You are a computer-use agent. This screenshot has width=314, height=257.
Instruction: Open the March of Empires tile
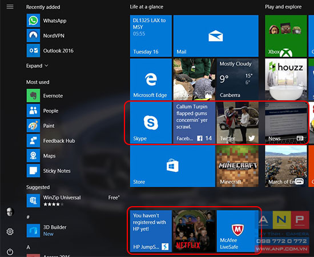tap(286, 166)
